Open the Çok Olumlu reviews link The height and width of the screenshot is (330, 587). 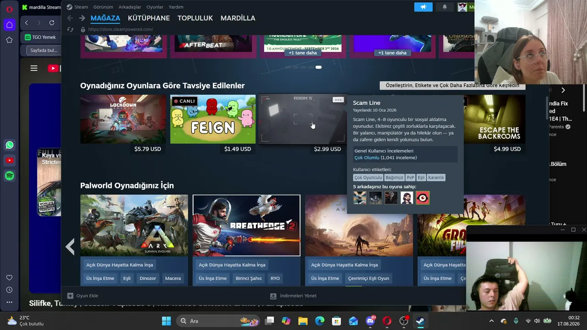(367, 158)
